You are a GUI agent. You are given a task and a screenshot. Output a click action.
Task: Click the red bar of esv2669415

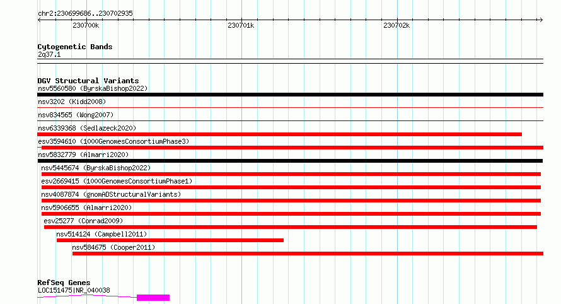[291, 187]
